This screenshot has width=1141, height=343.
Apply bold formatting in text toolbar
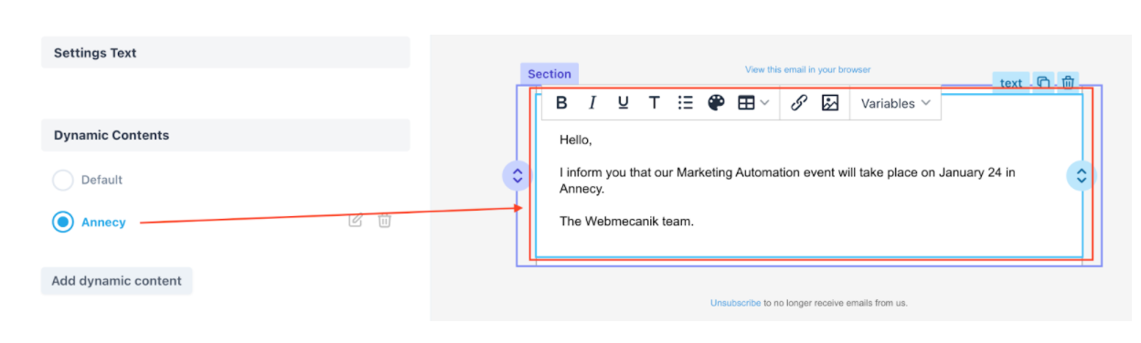[x=561, y=103]
